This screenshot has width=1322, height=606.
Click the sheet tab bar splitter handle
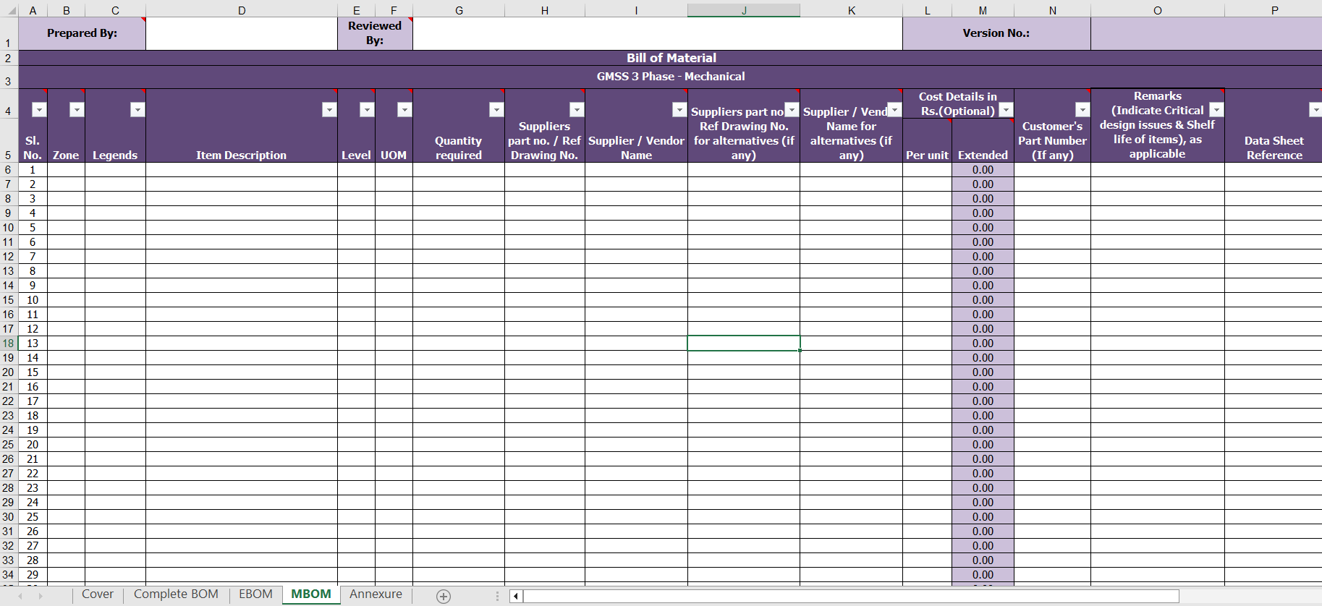point(497,596)
